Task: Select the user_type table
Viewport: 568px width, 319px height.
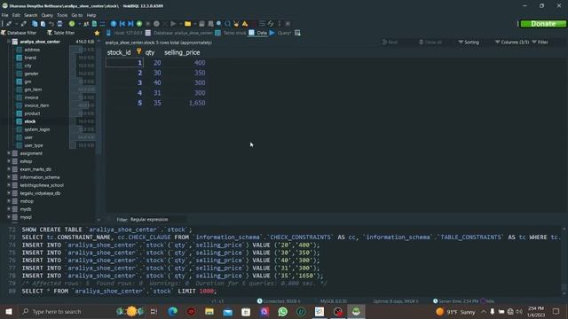Action: click(34, 145)
